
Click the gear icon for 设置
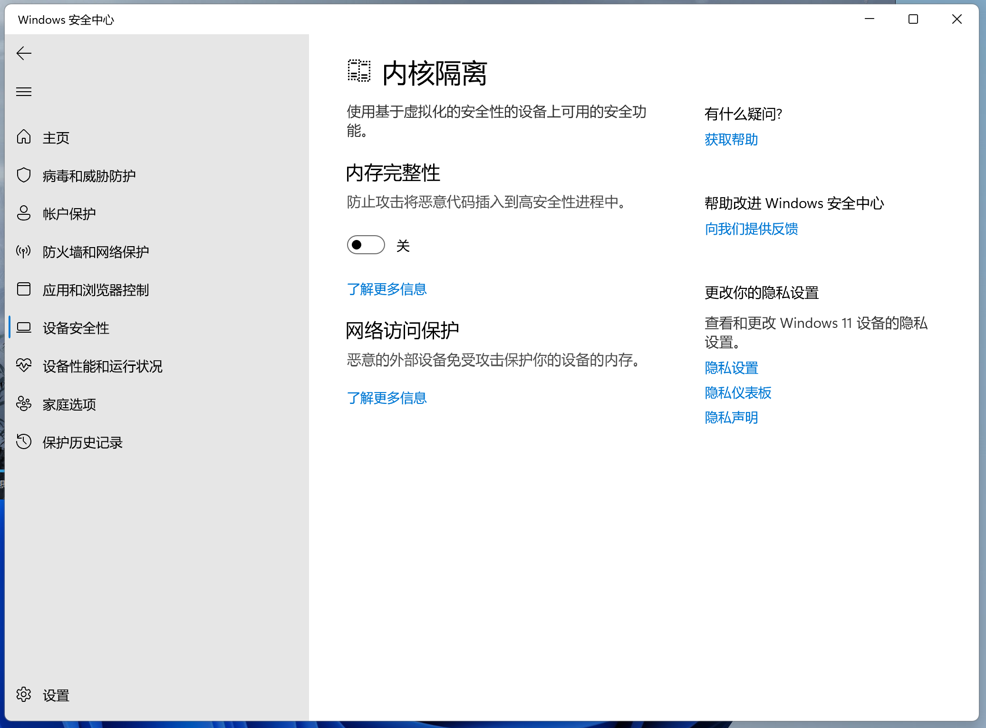tap(24, 695)
